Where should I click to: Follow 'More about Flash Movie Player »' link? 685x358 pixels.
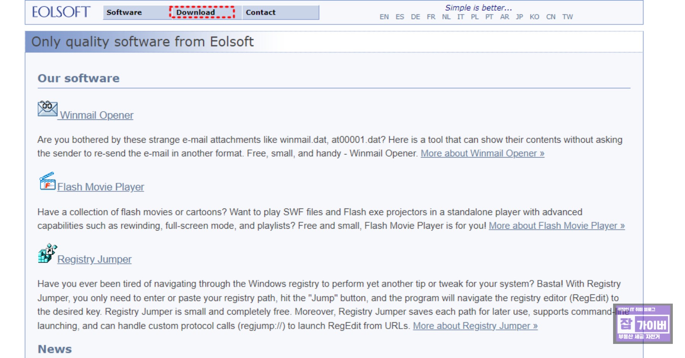pos(557,226)
